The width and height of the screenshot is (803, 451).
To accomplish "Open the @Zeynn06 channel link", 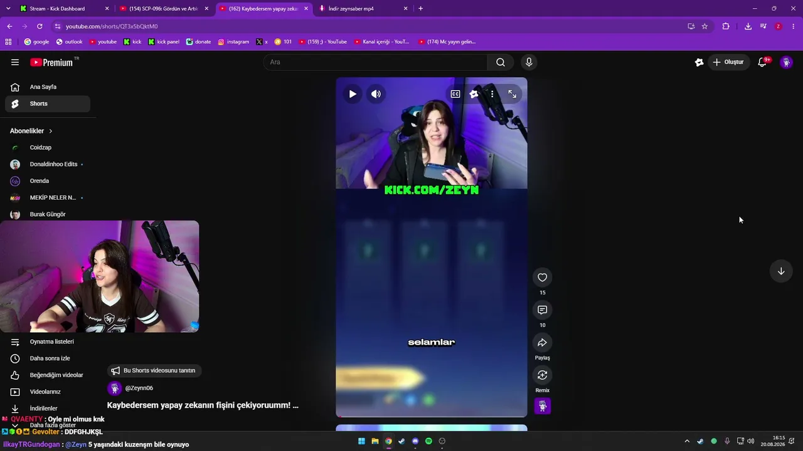I will point(139,388).
